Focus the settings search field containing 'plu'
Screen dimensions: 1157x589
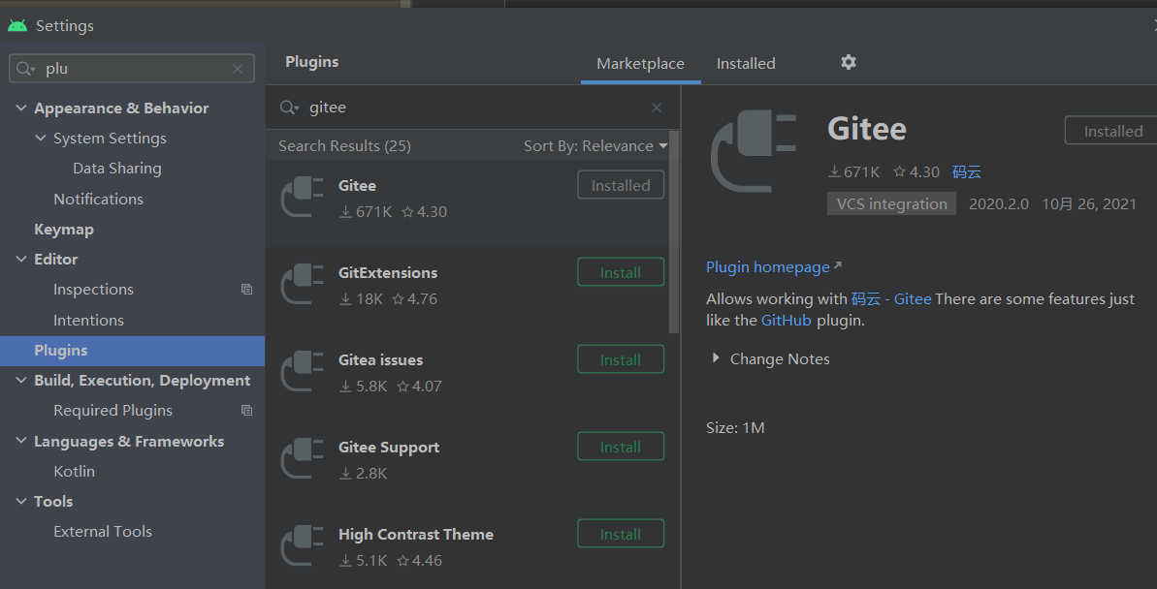(131, 69)
